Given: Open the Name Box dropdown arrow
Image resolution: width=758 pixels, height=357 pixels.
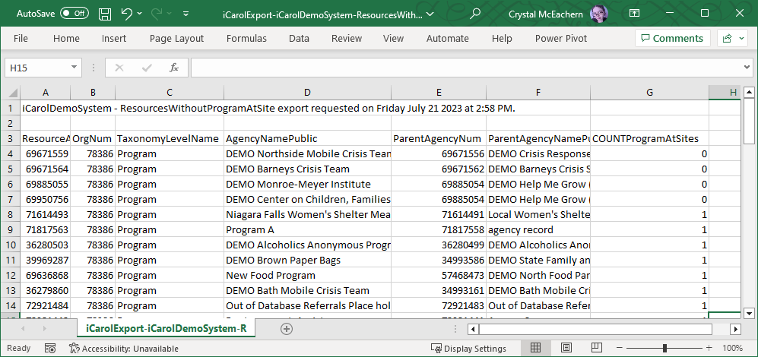Looking at the screenshot, I should click(x=74, y=68).
